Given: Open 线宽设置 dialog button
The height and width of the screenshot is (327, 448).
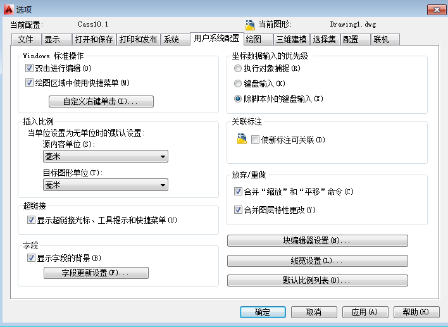Looking at the screenshot, I should click(317, 261).
